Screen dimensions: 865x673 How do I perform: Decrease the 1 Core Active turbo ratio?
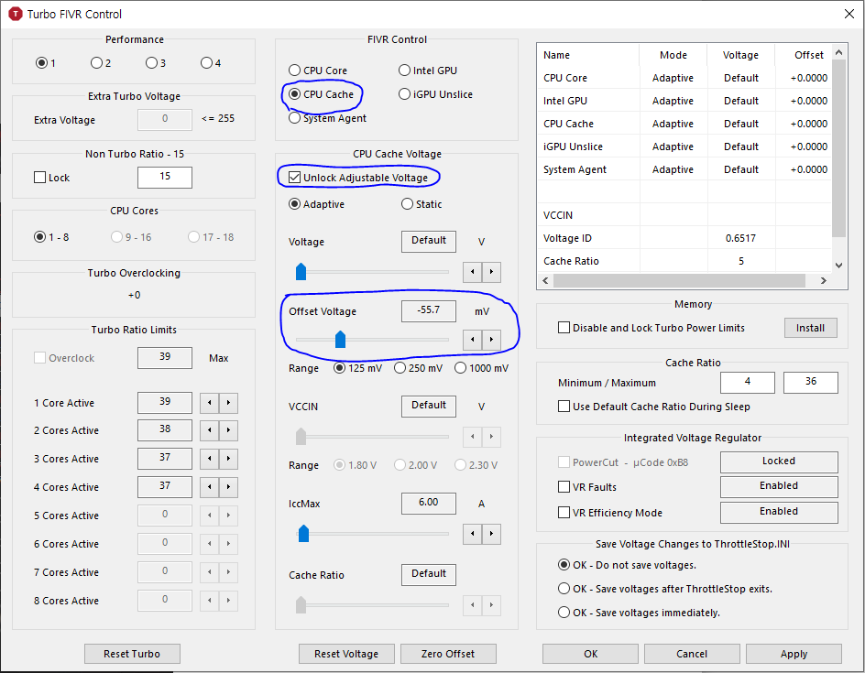click(x=209, y=403)
